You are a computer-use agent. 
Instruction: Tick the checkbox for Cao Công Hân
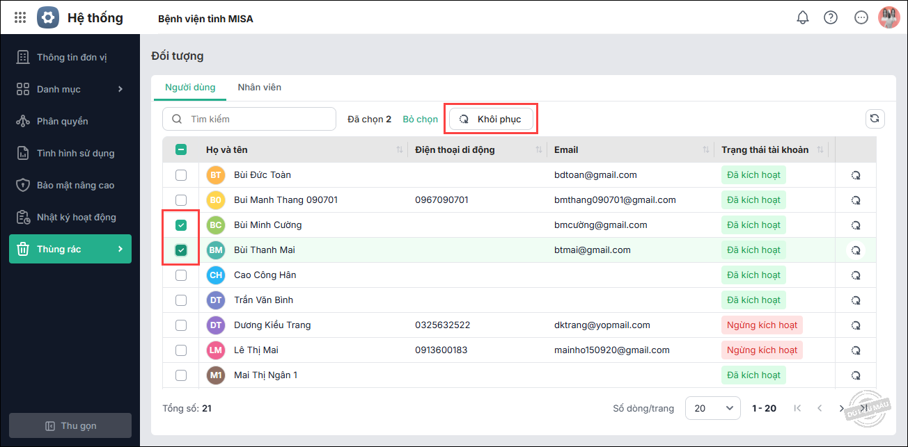click(x=181, y=275)
